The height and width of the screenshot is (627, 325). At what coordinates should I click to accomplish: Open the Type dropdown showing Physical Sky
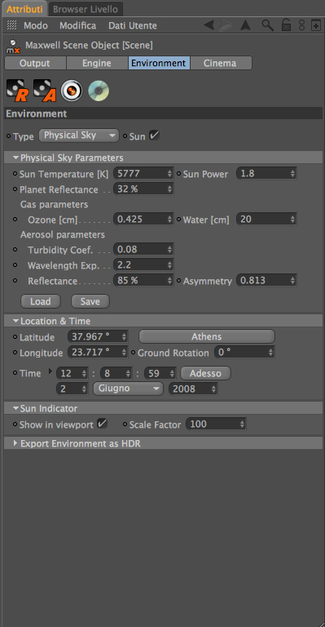pyautogui.click(x=79, y=136)
